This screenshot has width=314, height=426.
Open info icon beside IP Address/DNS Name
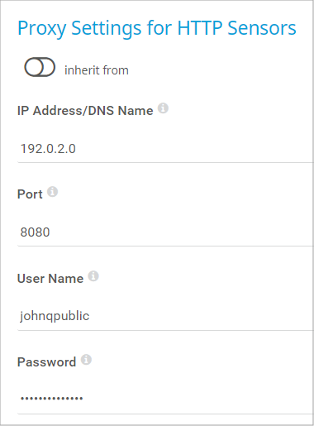click(x=163, y=108)
